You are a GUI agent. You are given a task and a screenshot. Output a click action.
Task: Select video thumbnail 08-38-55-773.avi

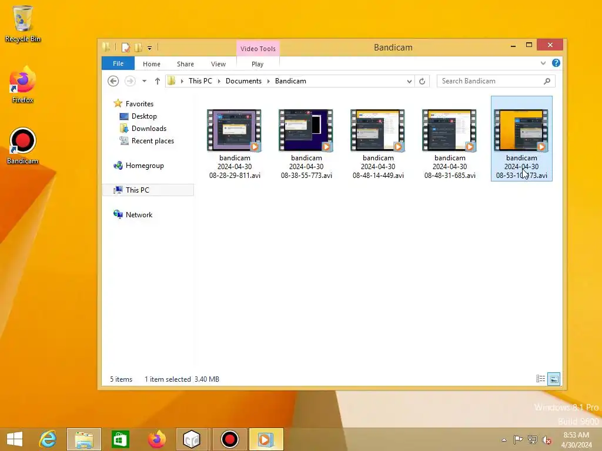pyautogui.click(x=306, y=130)
